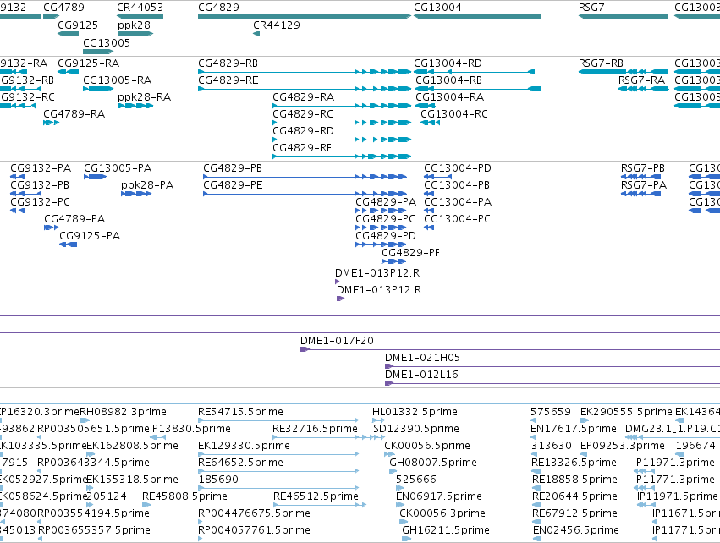Select the RSG7-RB transcript
The height and width of the screenshot is (543, 720).
[623, 72]
